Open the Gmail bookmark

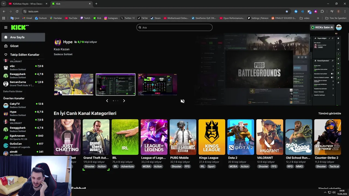pos(27,18)
